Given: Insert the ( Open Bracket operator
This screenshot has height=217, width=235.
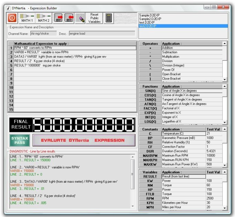Looking at the screenshot, I should (x=150, y=74).
